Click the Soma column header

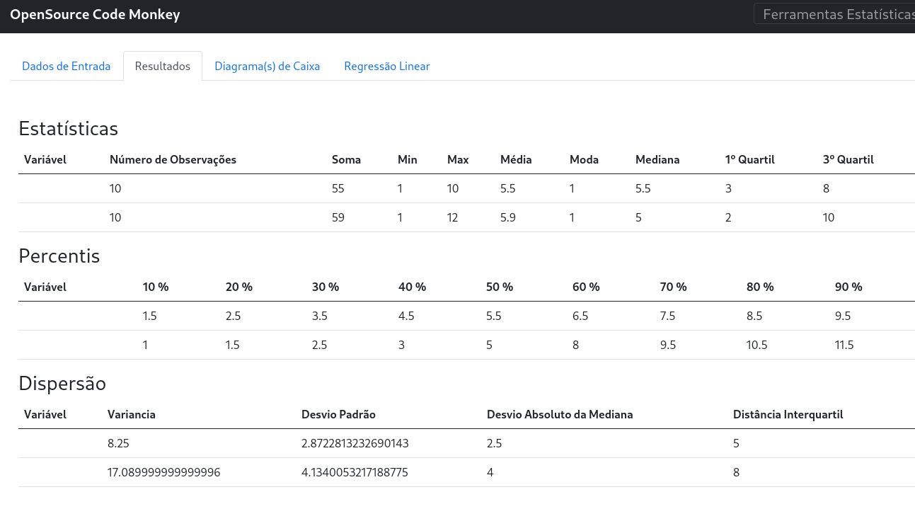[x=346, y=159]
